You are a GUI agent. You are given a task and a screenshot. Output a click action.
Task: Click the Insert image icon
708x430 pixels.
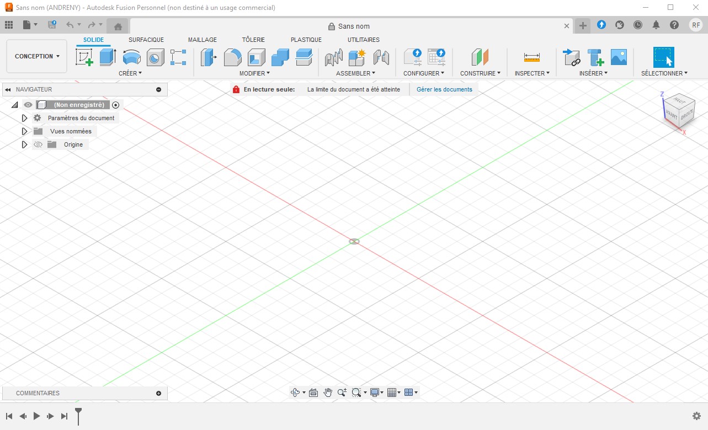click(x=619, y=57)
